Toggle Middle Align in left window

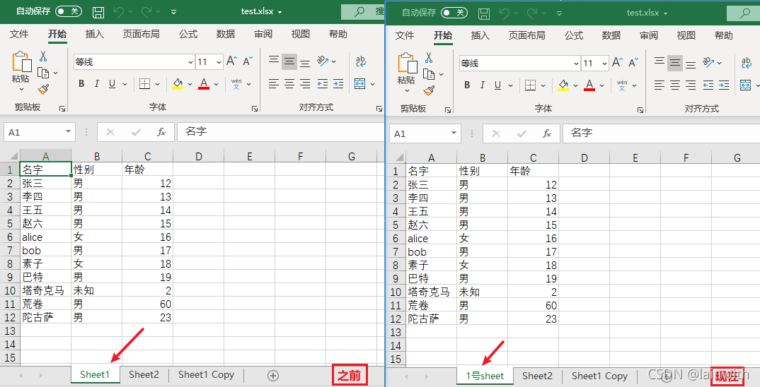tap(289, 61)
